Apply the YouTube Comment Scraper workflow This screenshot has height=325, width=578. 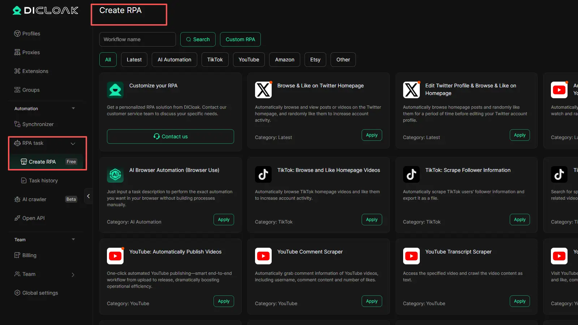371,301
